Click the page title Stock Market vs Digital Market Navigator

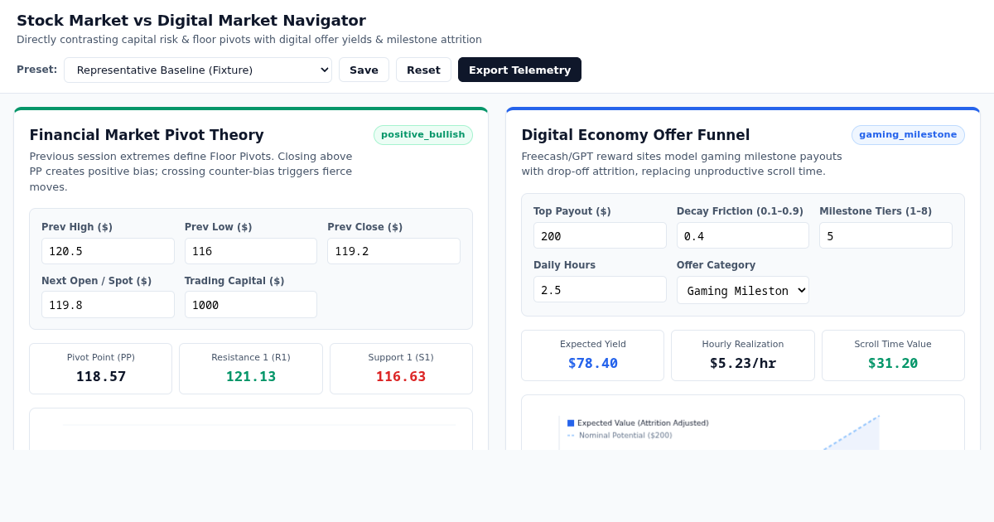point(191,21)
